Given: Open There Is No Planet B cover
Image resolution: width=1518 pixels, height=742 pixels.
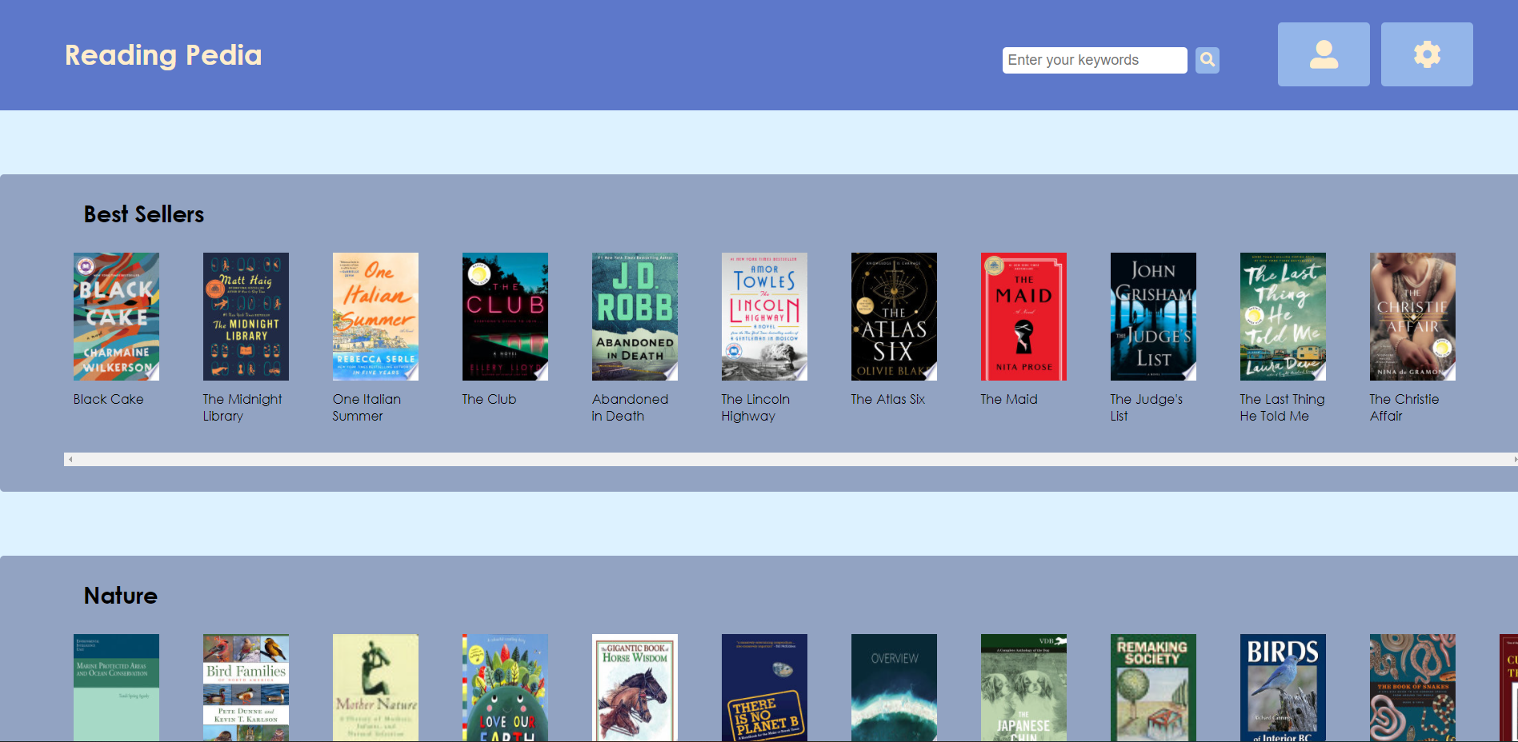Looking at the screenshot, I should tap(764, 688).
